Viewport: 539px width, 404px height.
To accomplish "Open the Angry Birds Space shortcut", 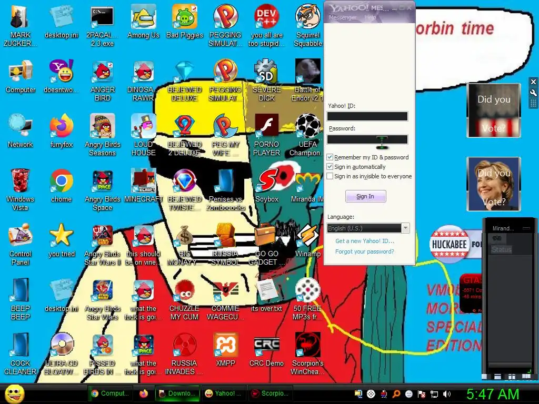I will [x=103, y=189].
